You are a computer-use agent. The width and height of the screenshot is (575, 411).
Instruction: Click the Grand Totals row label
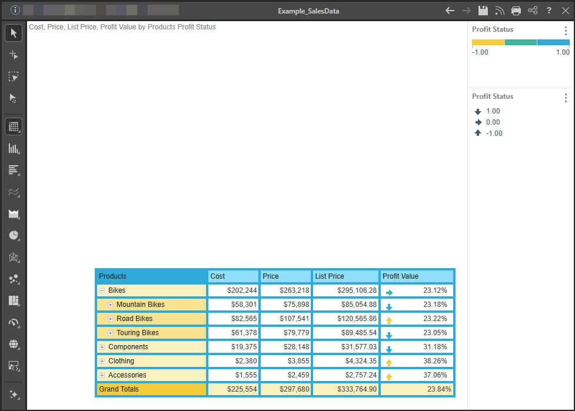[x=119, y=389]
